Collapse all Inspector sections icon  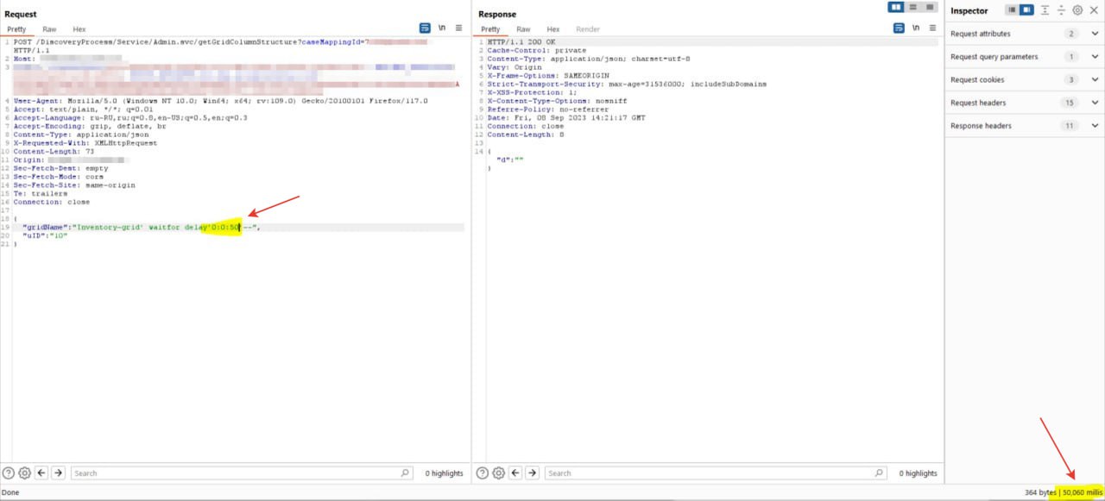(x=1061, y=10)
